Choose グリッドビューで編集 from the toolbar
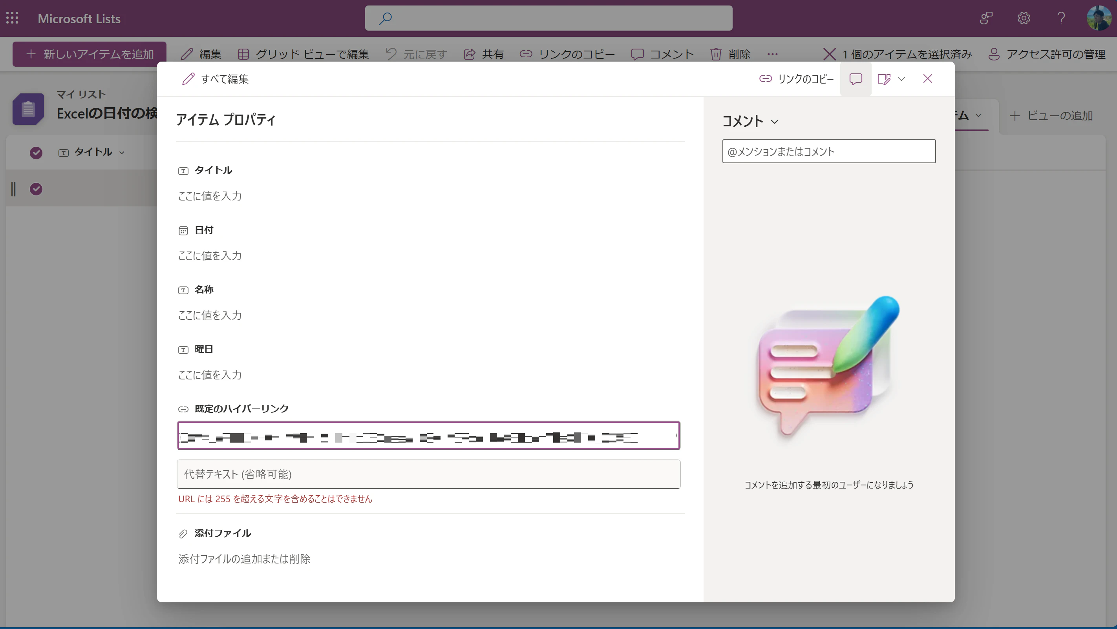This screenshot has width=1117, height=629. point(304,54)
